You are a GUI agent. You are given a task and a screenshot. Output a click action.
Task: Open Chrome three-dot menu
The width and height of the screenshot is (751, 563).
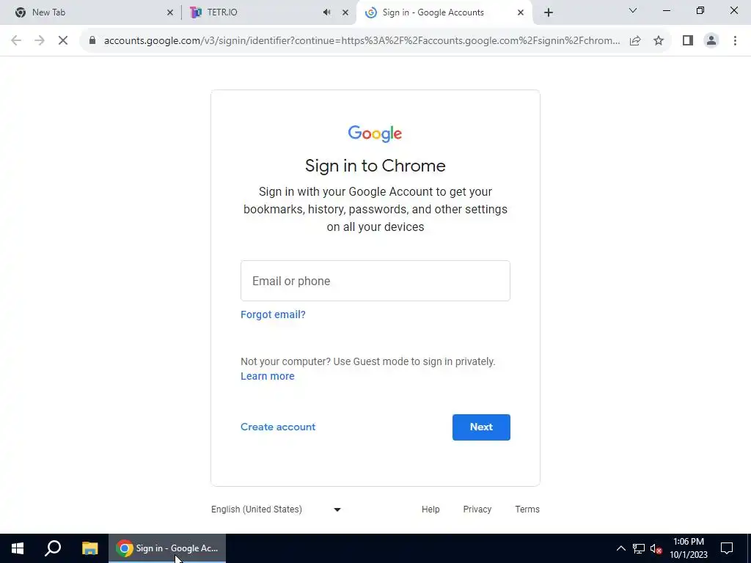(735, 41)
